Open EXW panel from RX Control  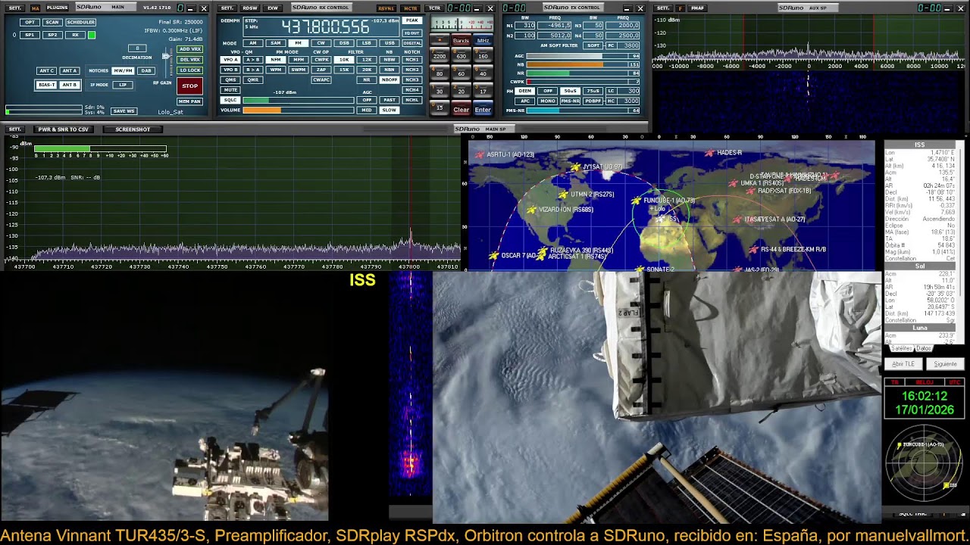[x=273, y=8]
